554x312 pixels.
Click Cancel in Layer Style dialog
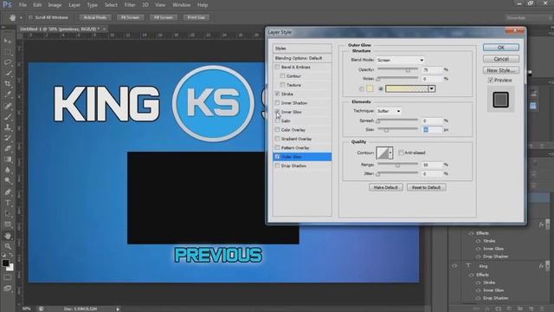pyautogui.click(x=501, y=59)
